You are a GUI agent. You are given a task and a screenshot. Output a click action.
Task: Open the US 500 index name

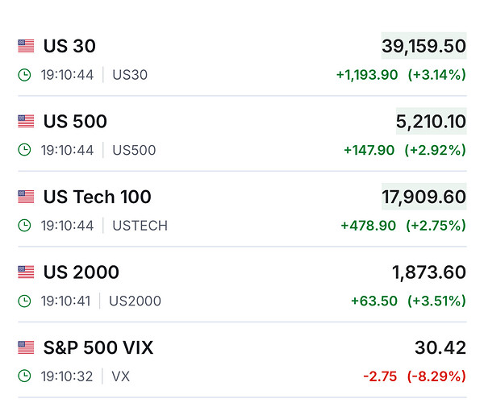(75, 122)
